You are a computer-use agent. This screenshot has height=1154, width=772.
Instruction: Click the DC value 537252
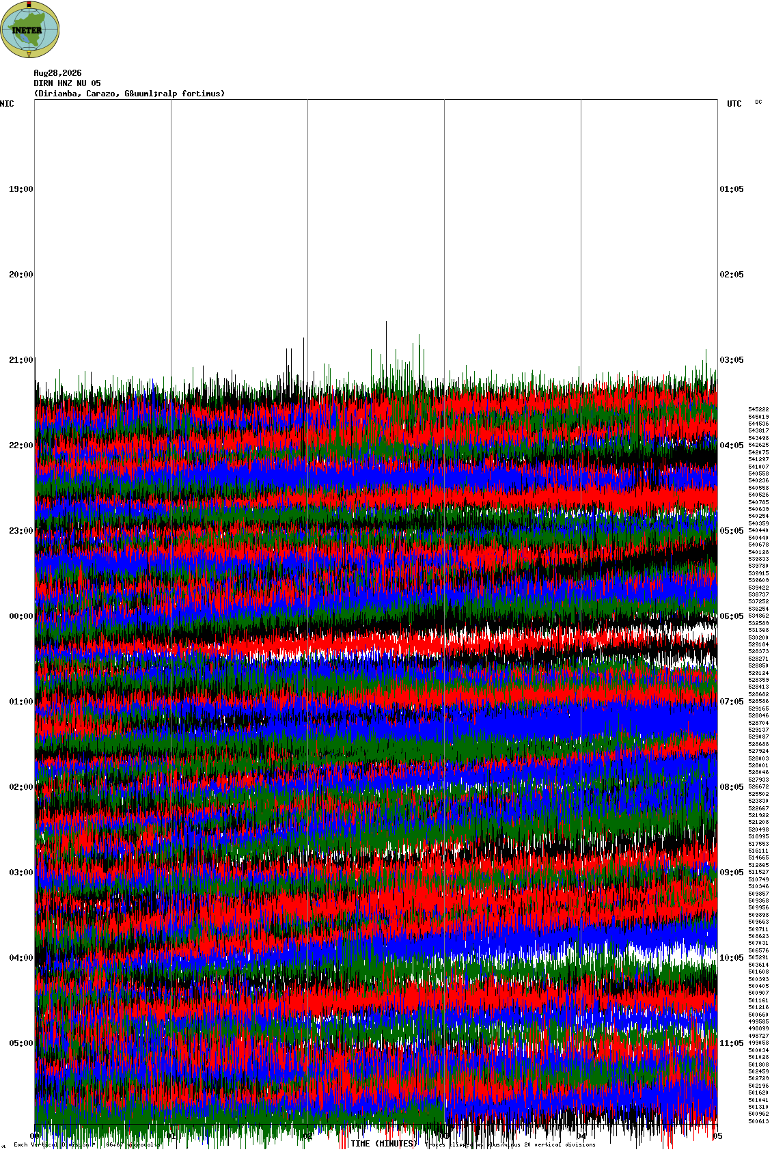[x=758, y=602]
